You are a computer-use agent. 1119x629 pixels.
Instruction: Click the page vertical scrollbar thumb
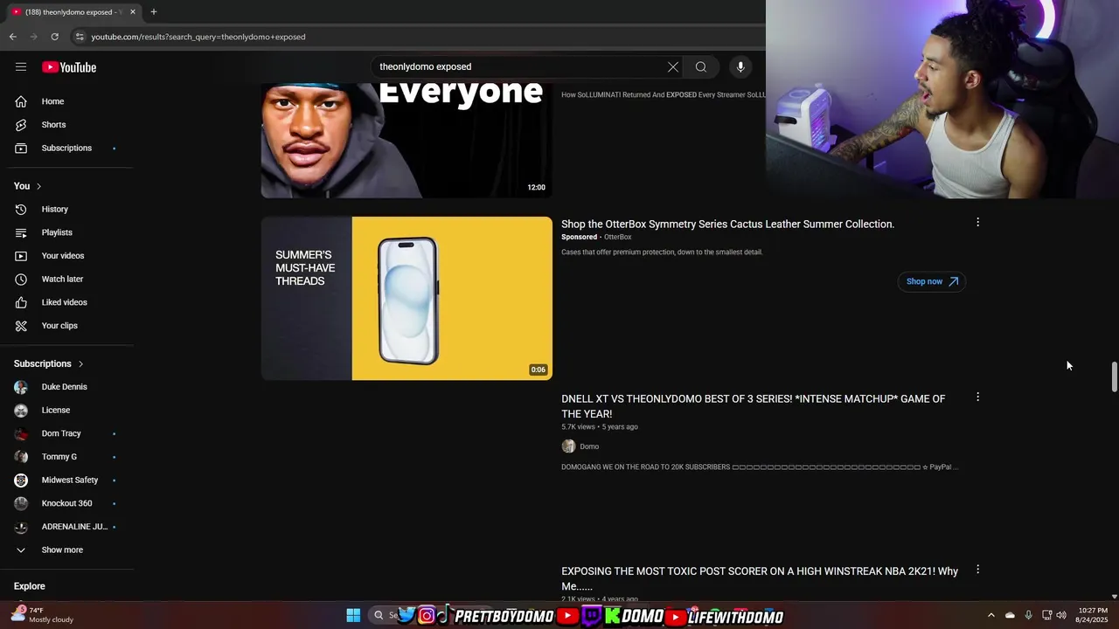[1114, 377]
